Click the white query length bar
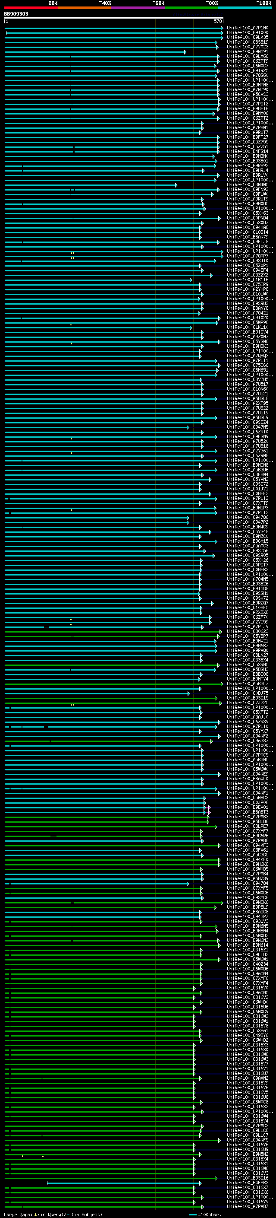Viewport: 276px width, 1218px height. coord(114,18)
